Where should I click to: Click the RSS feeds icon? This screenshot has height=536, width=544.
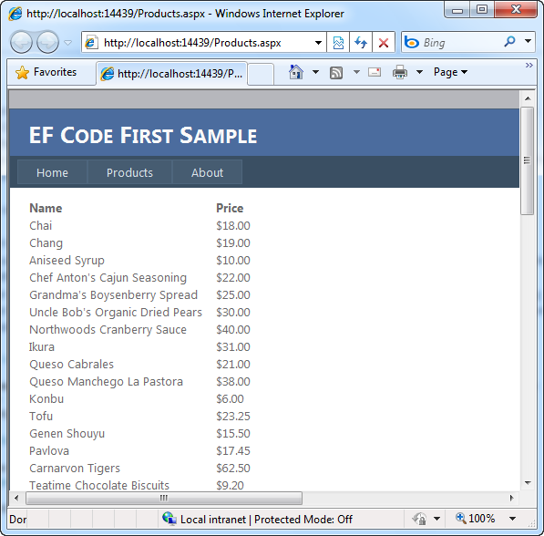[336, 73]
